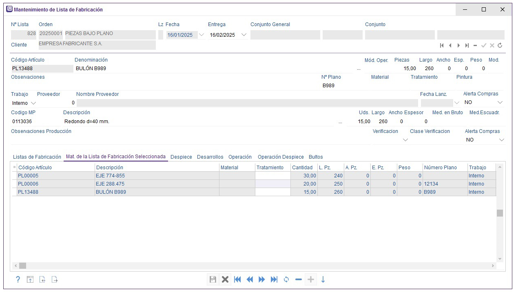Image resolution: width=516 pixels, height=292 pixels.
Task: Jump to first record with blue bottom toolbar arrow
Action: tap(237, 279)
